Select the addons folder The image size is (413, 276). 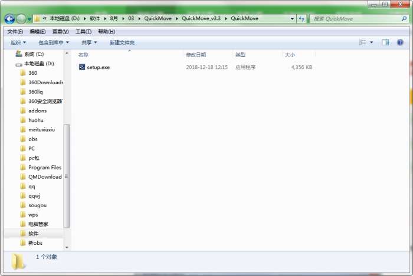pyautogui.click(x=34, y=111)
